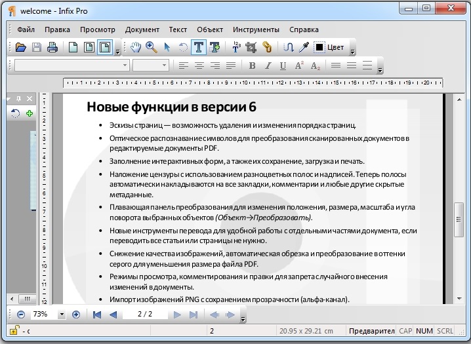Center align the text

point(199,66)
